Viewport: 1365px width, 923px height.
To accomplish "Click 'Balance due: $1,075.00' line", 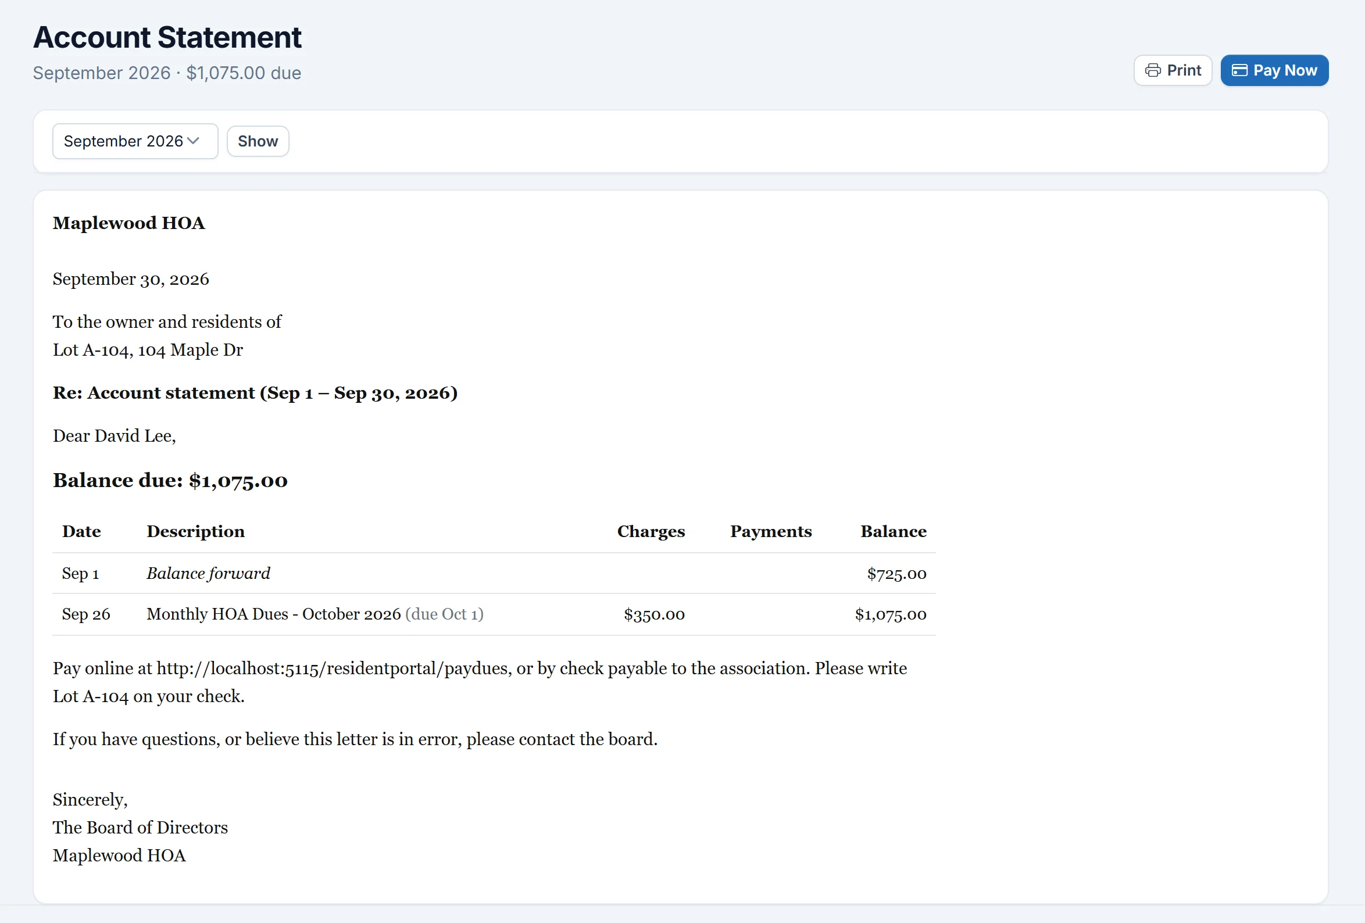I will [x=170, y=480].
